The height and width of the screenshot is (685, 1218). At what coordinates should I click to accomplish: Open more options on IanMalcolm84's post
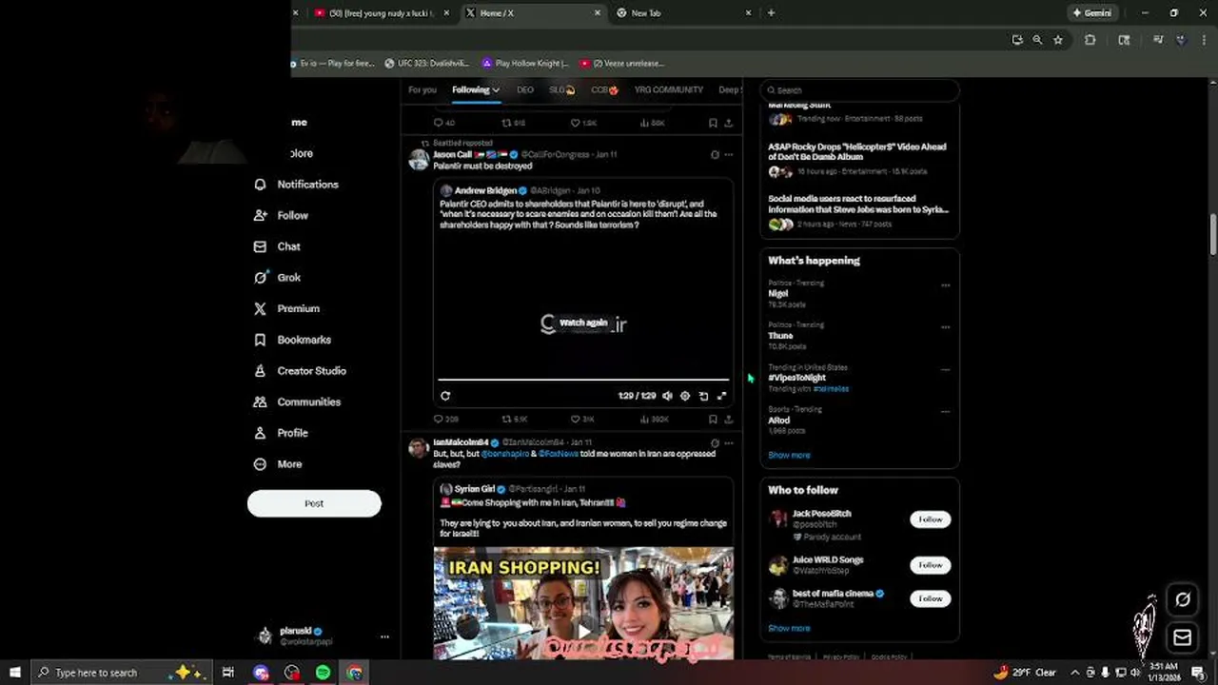729,443
